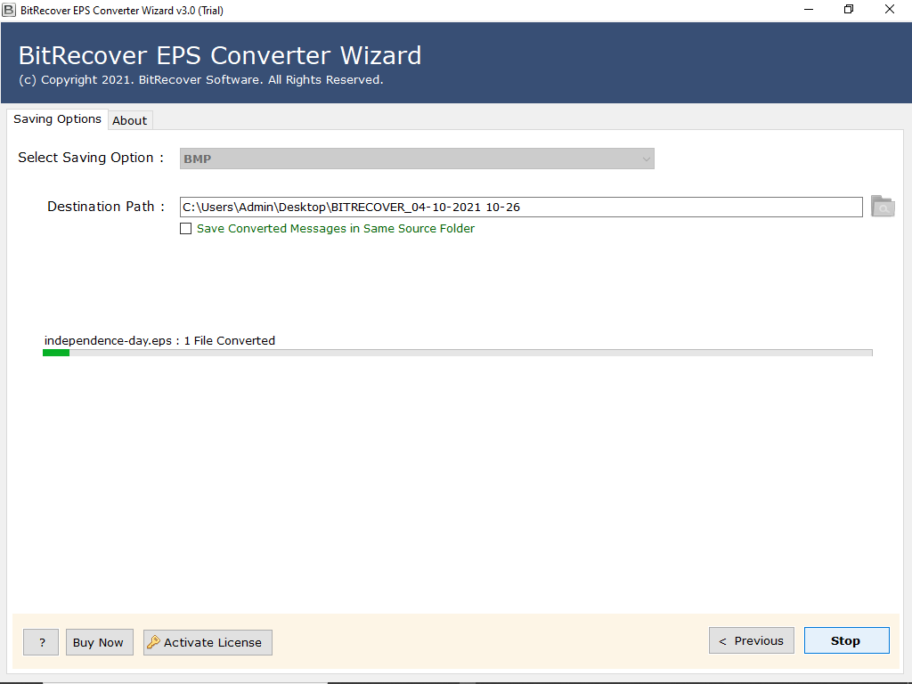This screenshot has width=912, height=684.
Task: Click the Save Converted Messages green label text
Action: tap(336, 229)
